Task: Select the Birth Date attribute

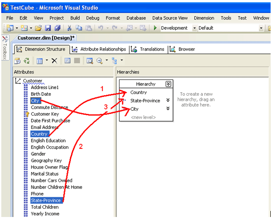Action: (x=41, y=94)
